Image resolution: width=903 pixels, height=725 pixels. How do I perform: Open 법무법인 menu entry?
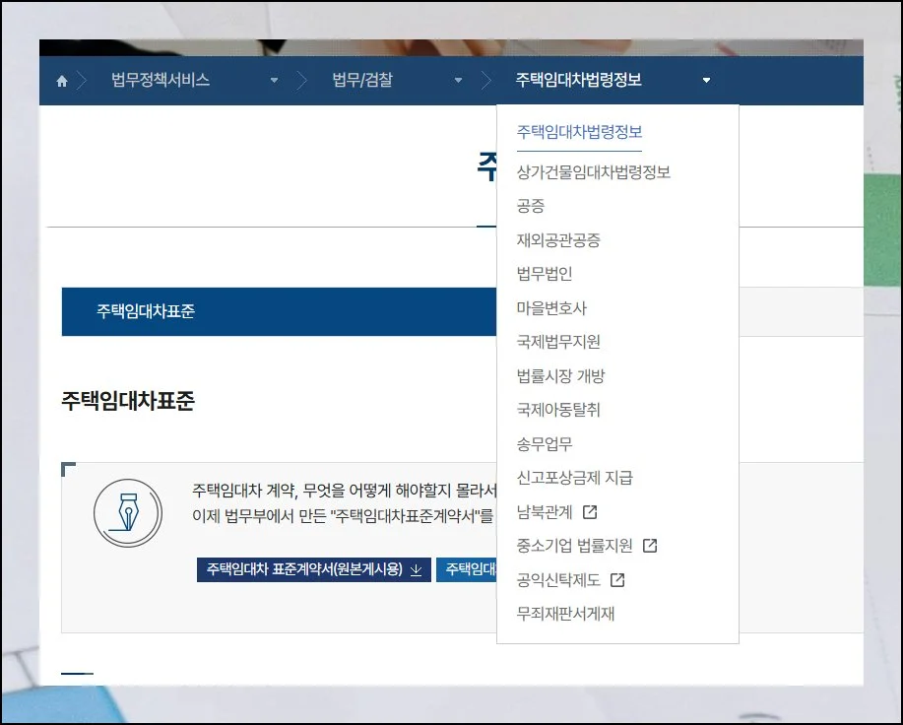click(x=544, y=274)
